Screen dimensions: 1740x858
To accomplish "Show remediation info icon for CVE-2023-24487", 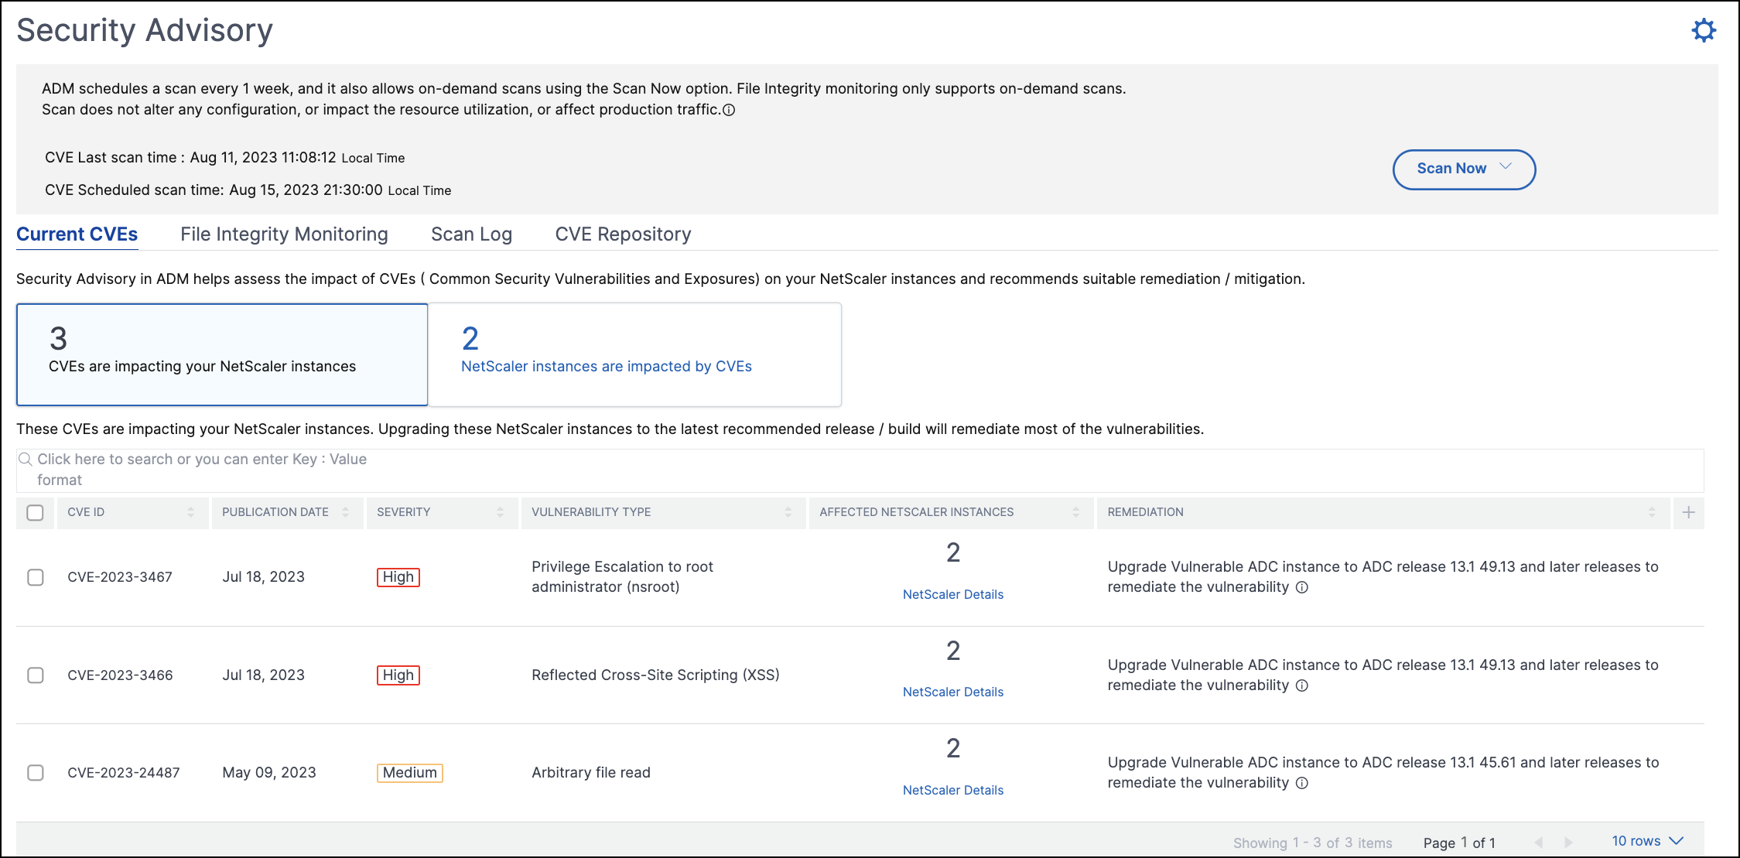I will (1302, 783).
